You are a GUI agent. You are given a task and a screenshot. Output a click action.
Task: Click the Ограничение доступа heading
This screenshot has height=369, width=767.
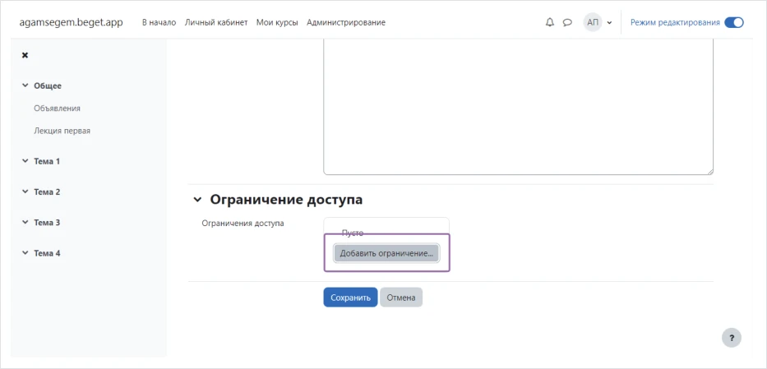[x=286, y=200]
